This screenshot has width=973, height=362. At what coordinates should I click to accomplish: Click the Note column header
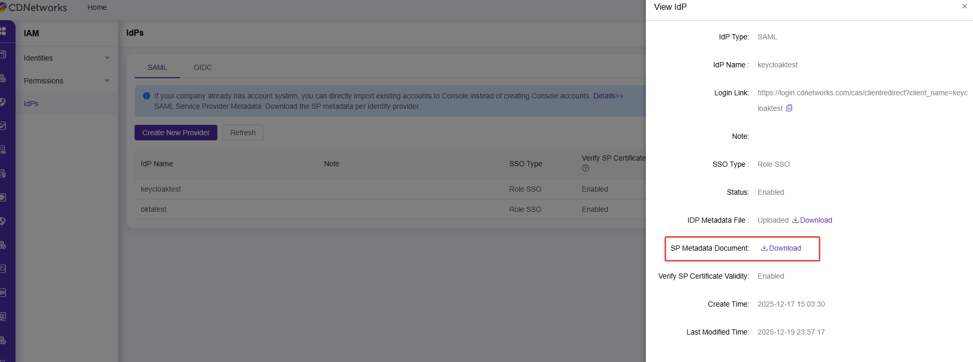pos(332,164)
